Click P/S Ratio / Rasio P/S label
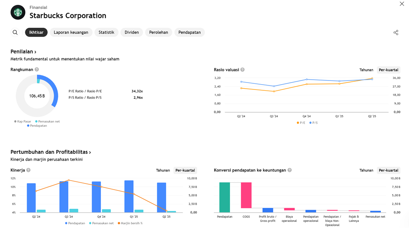Image resolution: width=409 pixels, height=228 pixels. pos(85,98)
